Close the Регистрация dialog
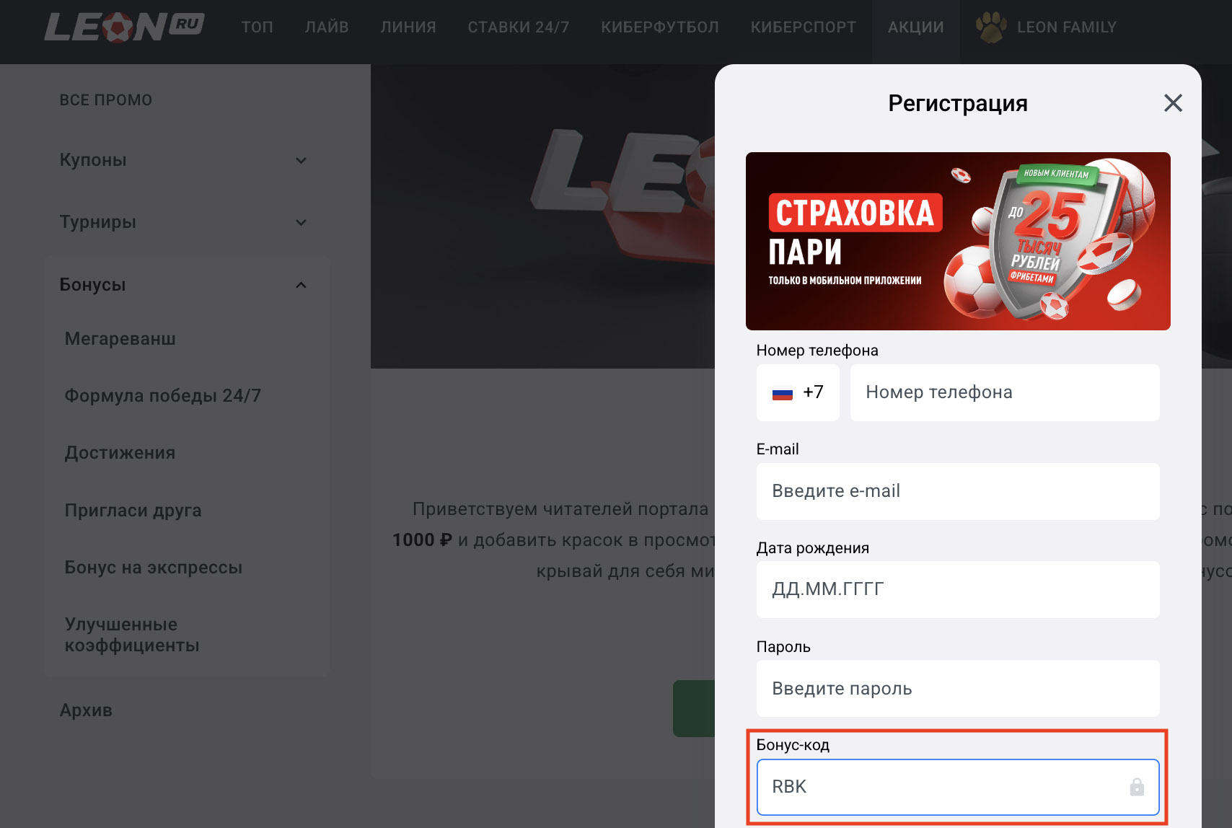Viewport: 1232px width, 828px height. tap(1173, 103)
